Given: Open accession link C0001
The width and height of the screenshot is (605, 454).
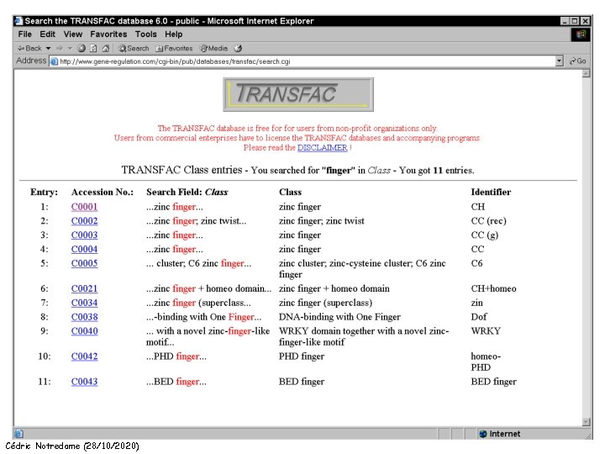Looking at the screenshot, I should [x=84, y=207].
